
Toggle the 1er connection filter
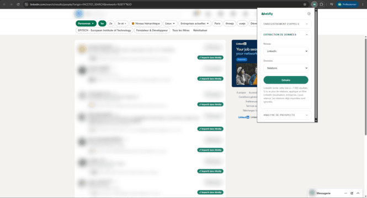click(x=102, y=24)
